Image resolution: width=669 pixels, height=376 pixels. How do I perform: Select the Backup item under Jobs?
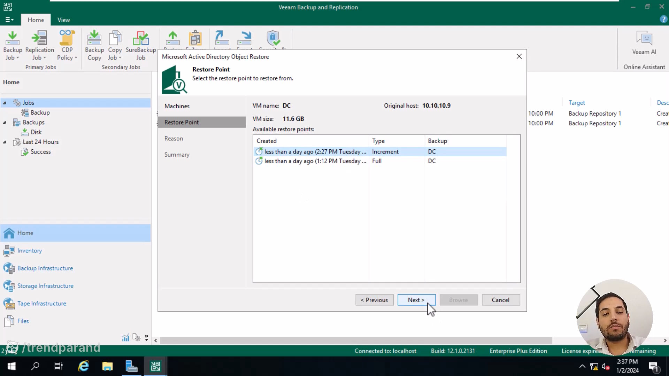coord(36,113)
